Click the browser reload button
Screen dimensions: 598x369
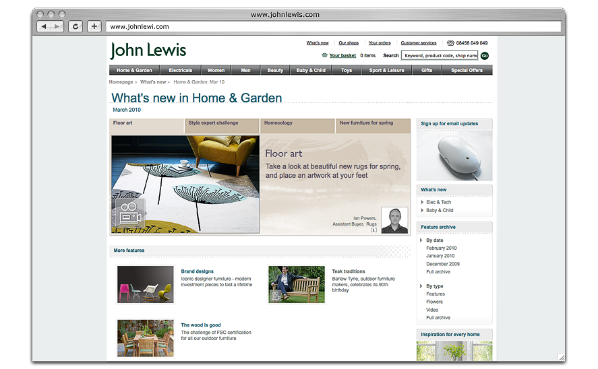(76, 26)
